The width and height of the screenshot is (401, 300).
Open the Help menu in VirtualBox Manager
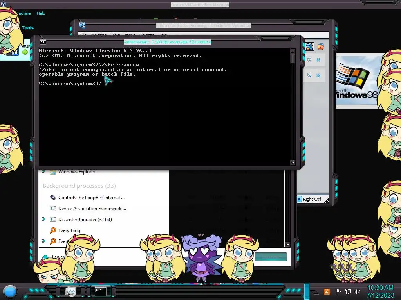point(41,13)
